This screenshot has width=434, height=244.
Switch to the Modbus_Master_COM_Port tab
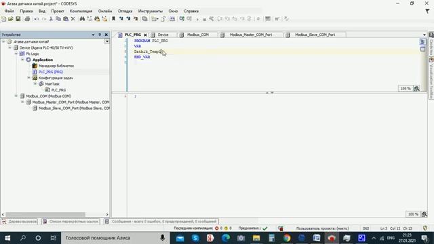tap(251, 35)
